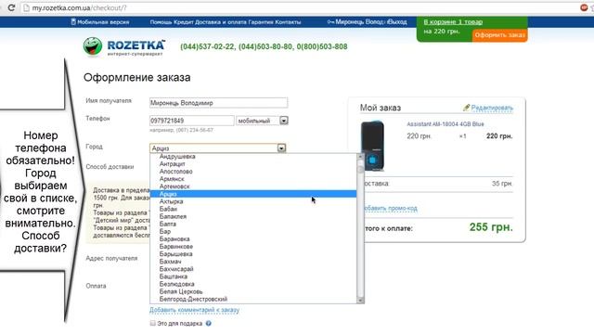
Task: Click the Rozetka smiley logo
Action: click(93, 47)
